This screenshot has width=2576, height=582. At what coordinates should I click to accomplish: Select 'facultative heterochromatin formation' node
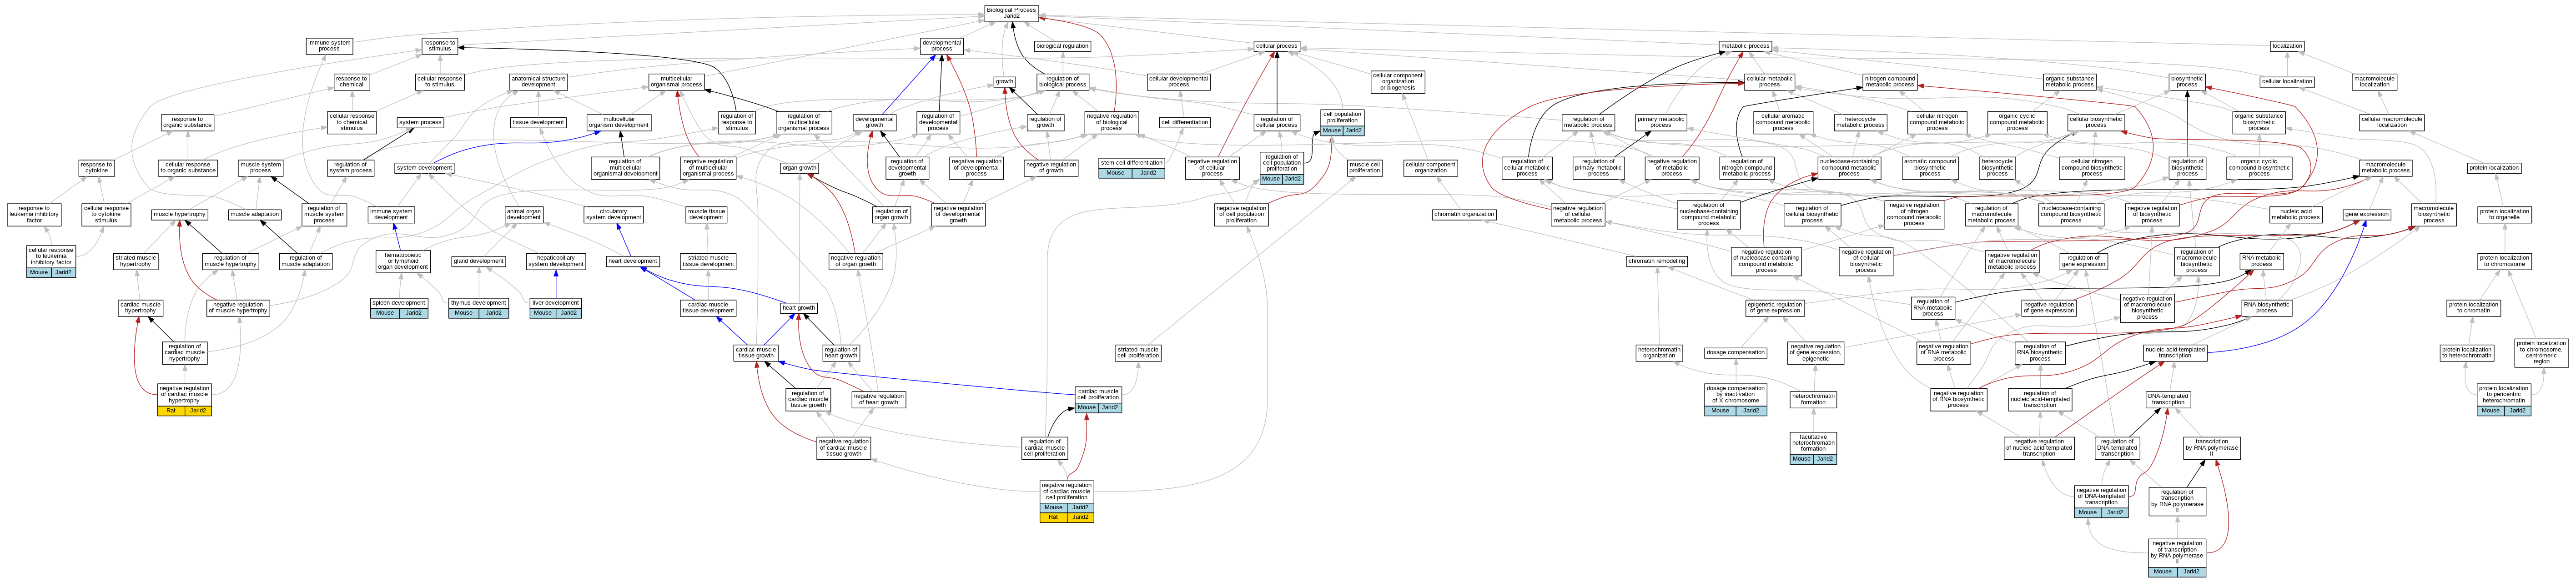[1813, 447]
